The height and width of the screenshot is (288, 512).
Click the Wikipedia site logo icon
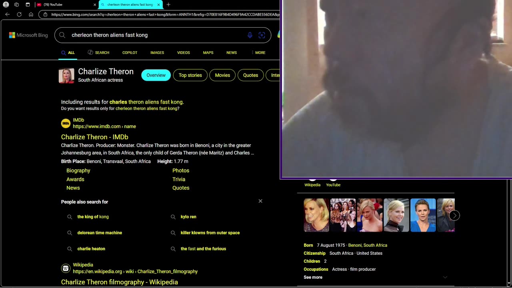tap(66, 268)
